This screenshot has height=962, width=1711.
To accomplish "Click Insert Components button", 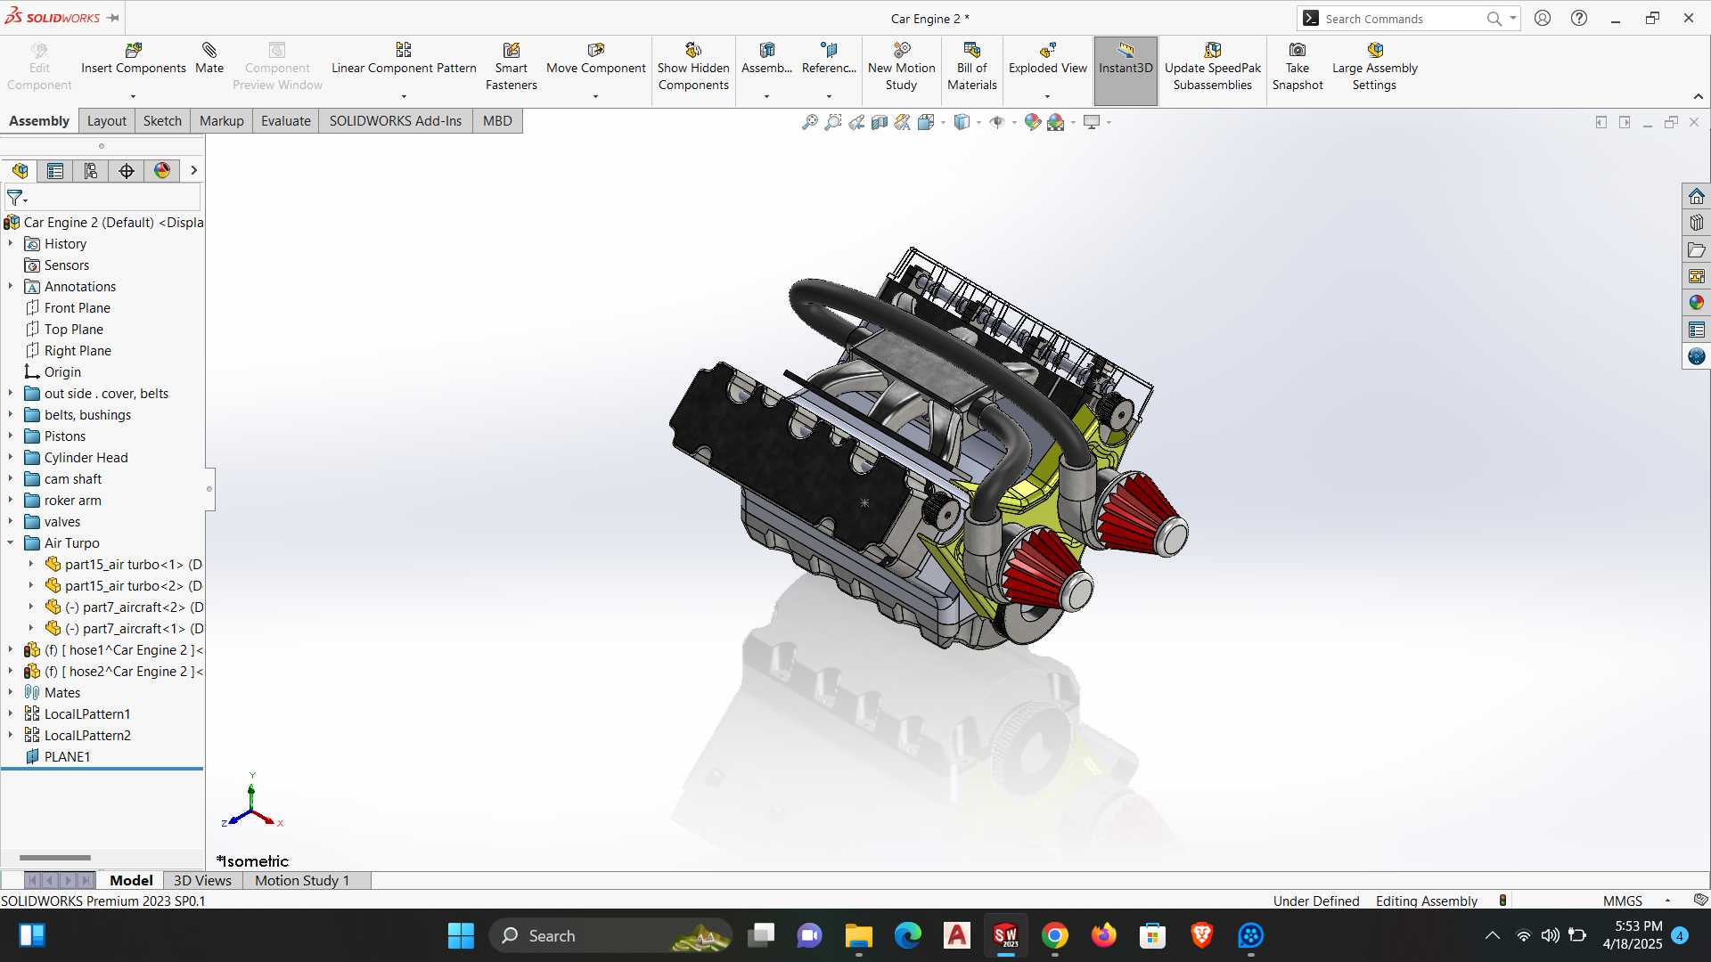I will tap(134, 59).
